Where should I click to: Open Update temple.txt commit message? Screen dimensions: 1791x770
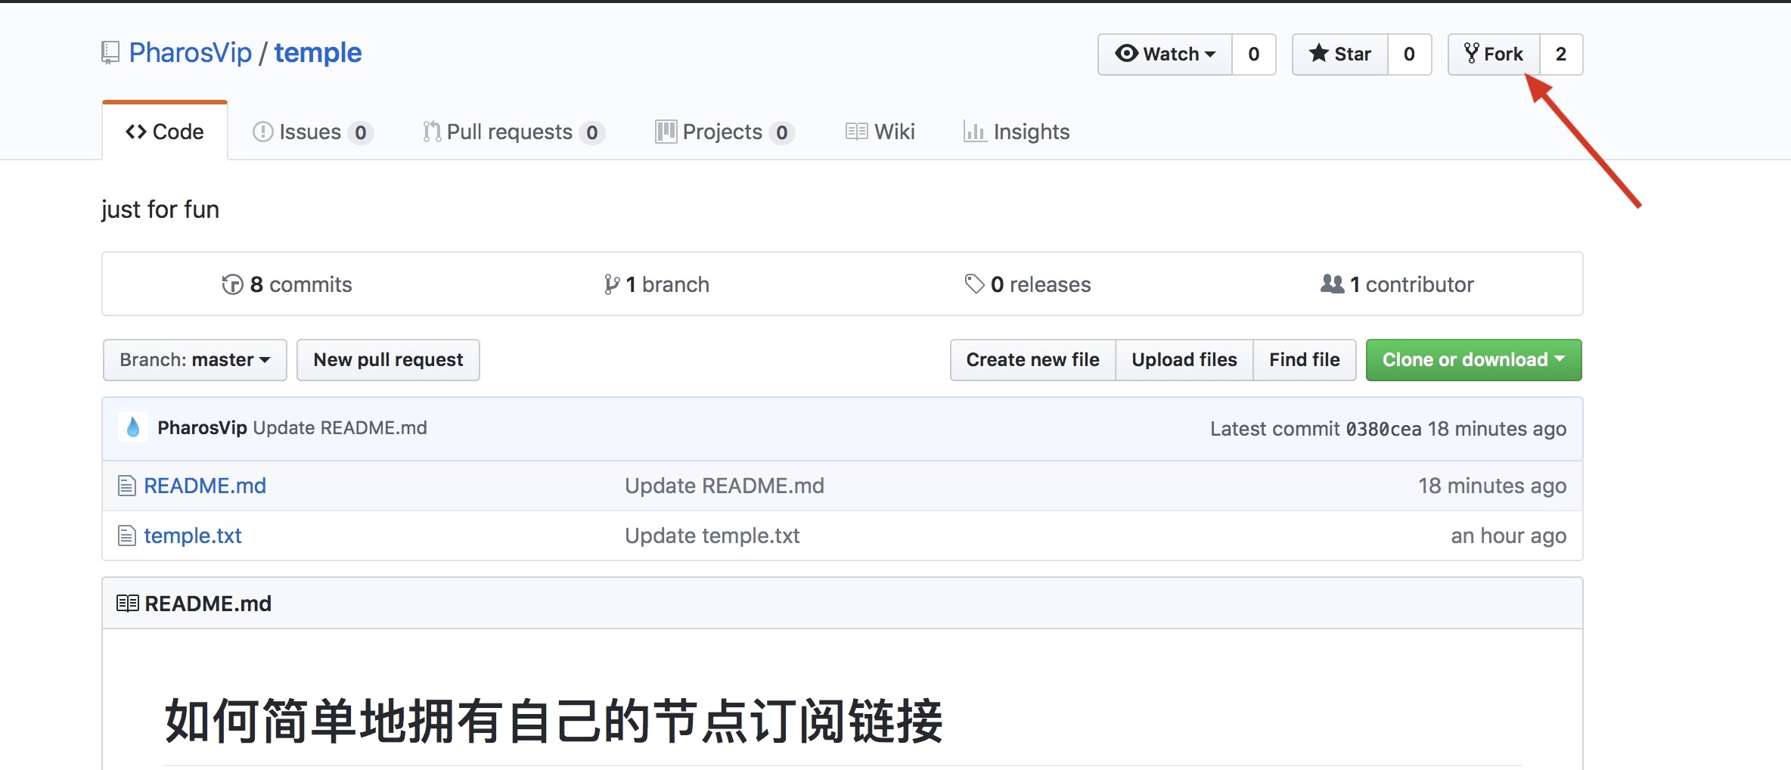[x=712, y=536]
